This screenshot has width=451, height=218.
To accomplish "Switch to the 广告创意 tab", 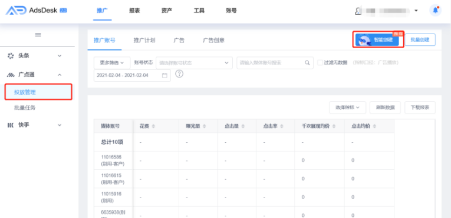I will pos(213,40).
